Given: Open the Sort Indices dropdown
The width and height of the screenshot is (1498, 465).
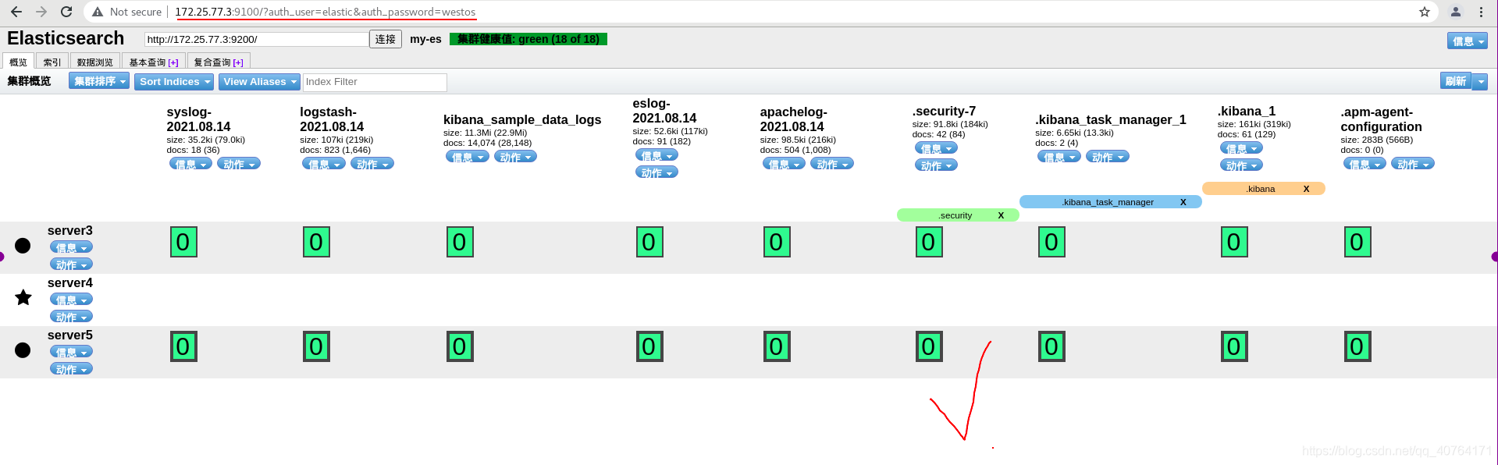Looking at the screenshot, I should tap(174, 81).
